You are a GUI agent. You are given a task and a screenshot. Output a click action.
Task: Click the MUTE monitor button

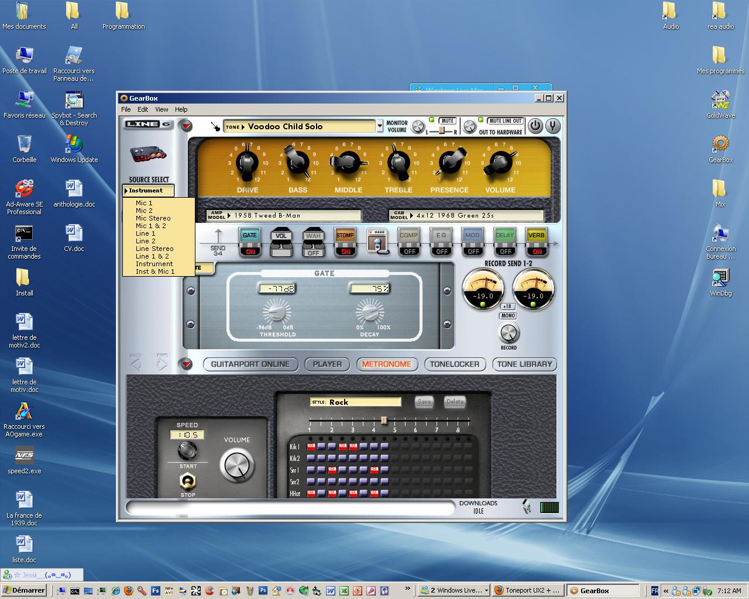tap(447, 121)
